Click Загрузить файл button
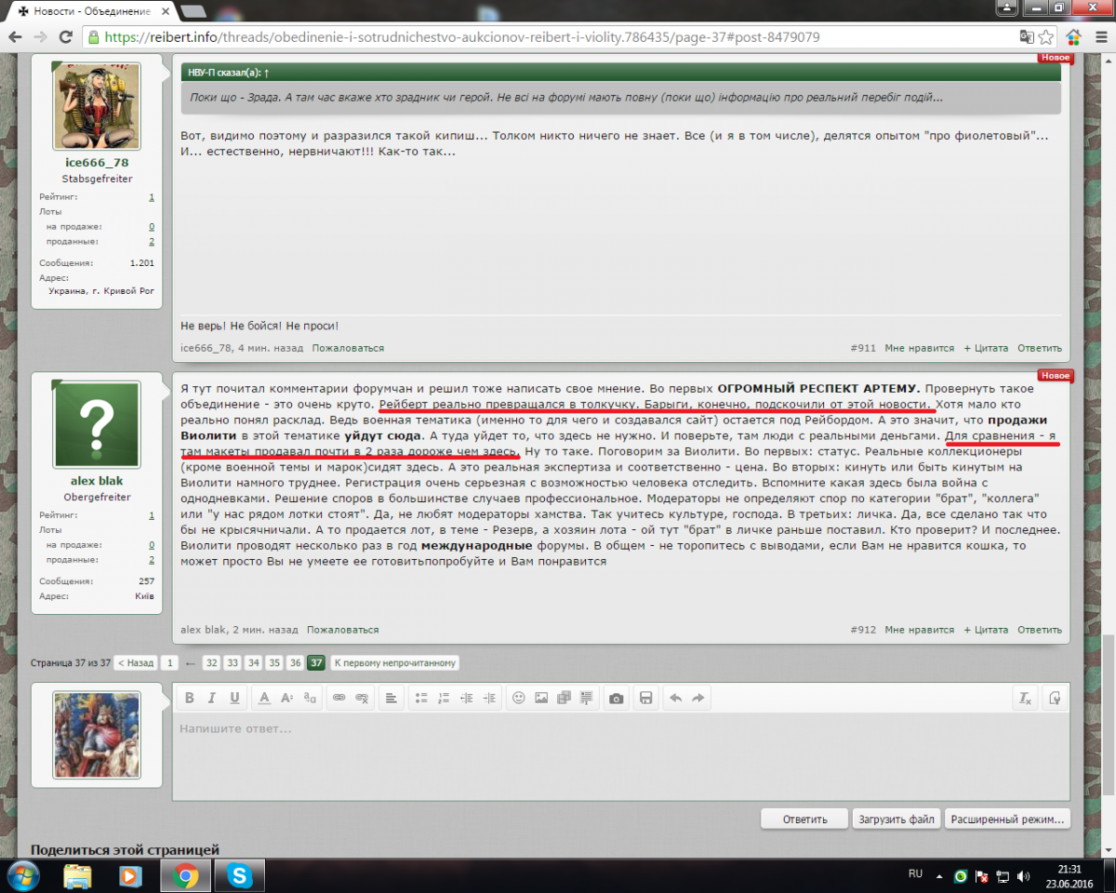The height and width of the screenshot is (893, 1116). 896,820
